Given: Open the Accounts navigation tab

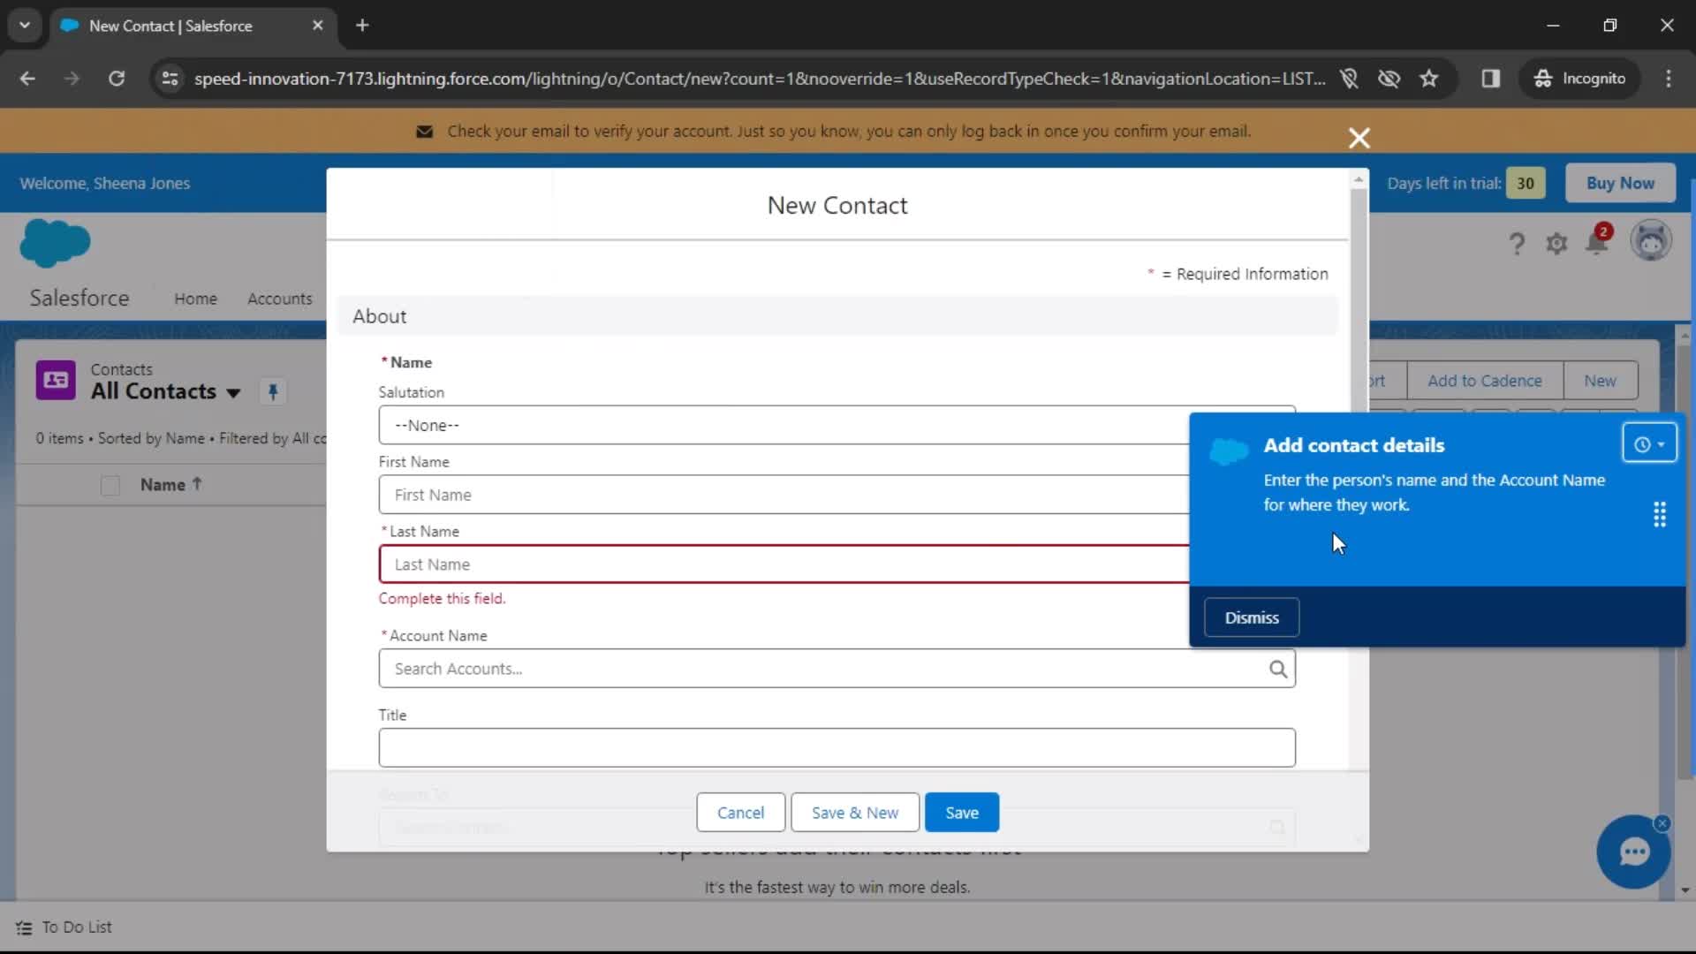Looking at the screenshot, I should 279,299.
